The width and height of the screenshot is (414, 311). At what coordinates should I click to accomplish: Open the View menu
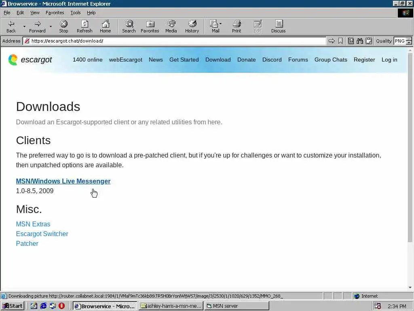(35, 13)
